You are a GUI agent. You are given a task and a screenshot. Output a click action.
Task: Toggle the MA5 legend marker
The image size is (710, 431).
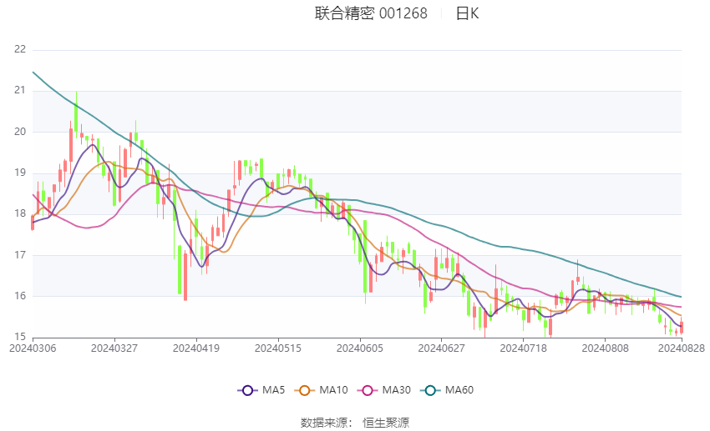tap(247, 390)
